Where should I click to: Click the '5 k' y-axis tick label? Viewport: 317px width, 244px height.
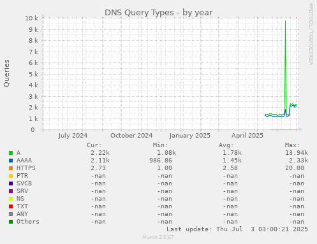(33, 74)
